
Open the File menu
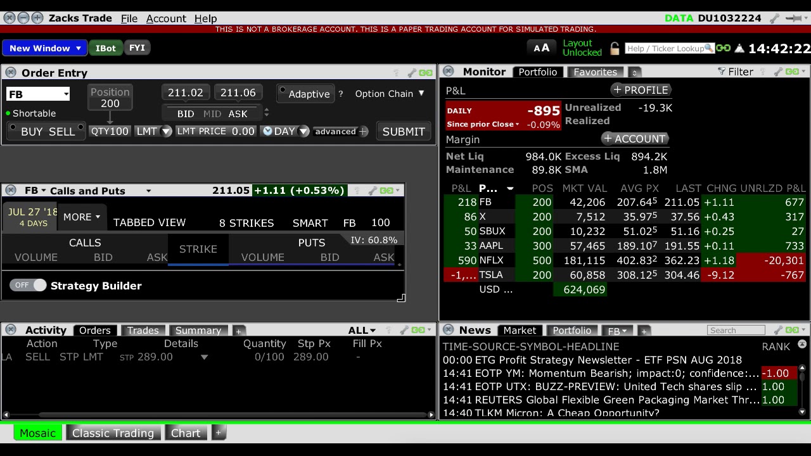click(129, 18)
